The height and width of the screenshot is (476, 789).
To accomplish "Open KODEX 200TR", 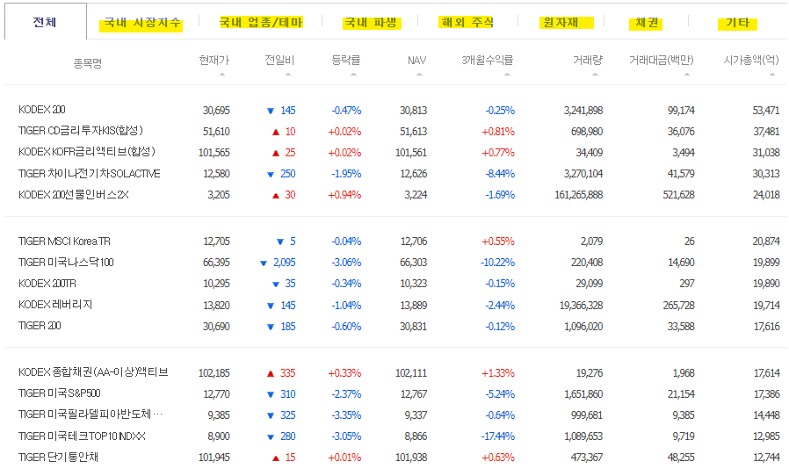I will [47, 284].
